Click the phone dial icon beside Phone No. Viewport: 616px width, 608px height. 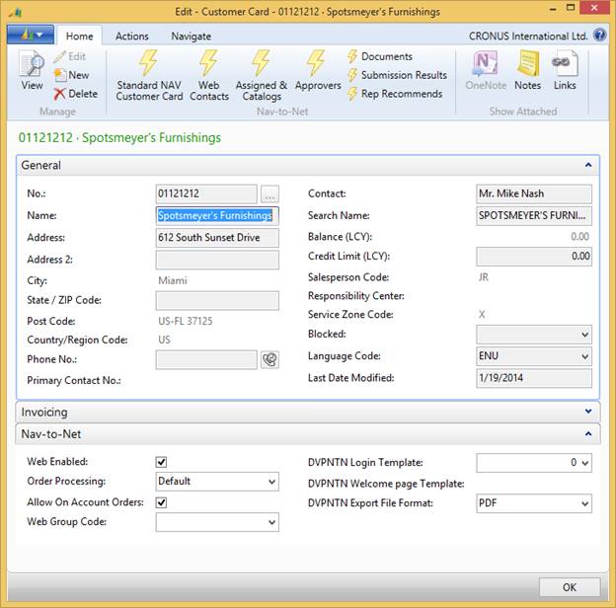[x=269, y=360]
